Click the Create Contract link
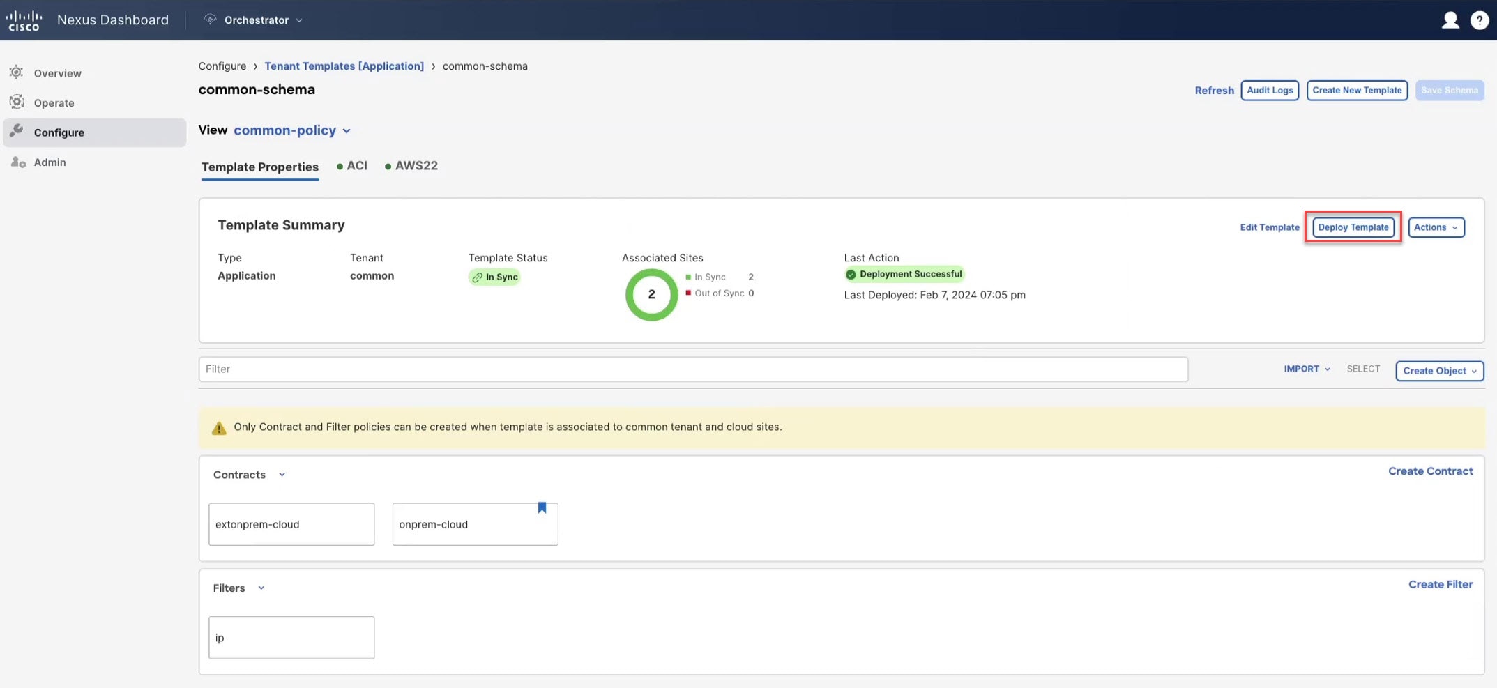Image resolution: width=1497 pixels, height=688 pixels. click(x=1430, y=471)
